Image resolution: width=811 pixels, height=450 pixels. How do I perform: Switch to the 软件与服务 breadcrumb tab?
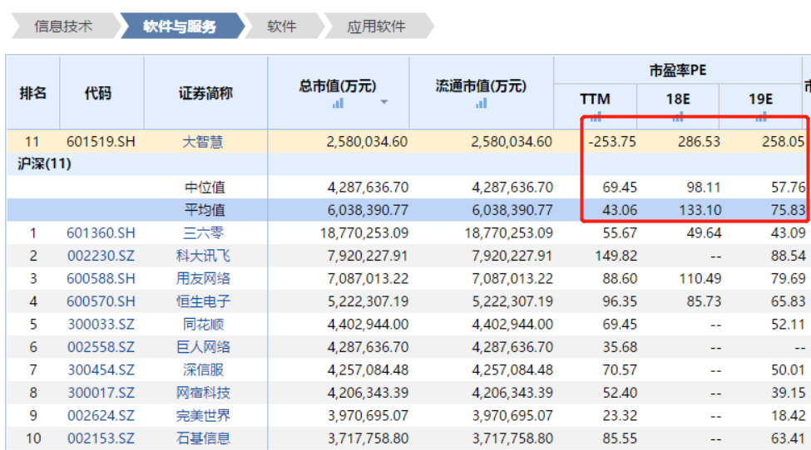pyautogui.click(x=180, y=27)
